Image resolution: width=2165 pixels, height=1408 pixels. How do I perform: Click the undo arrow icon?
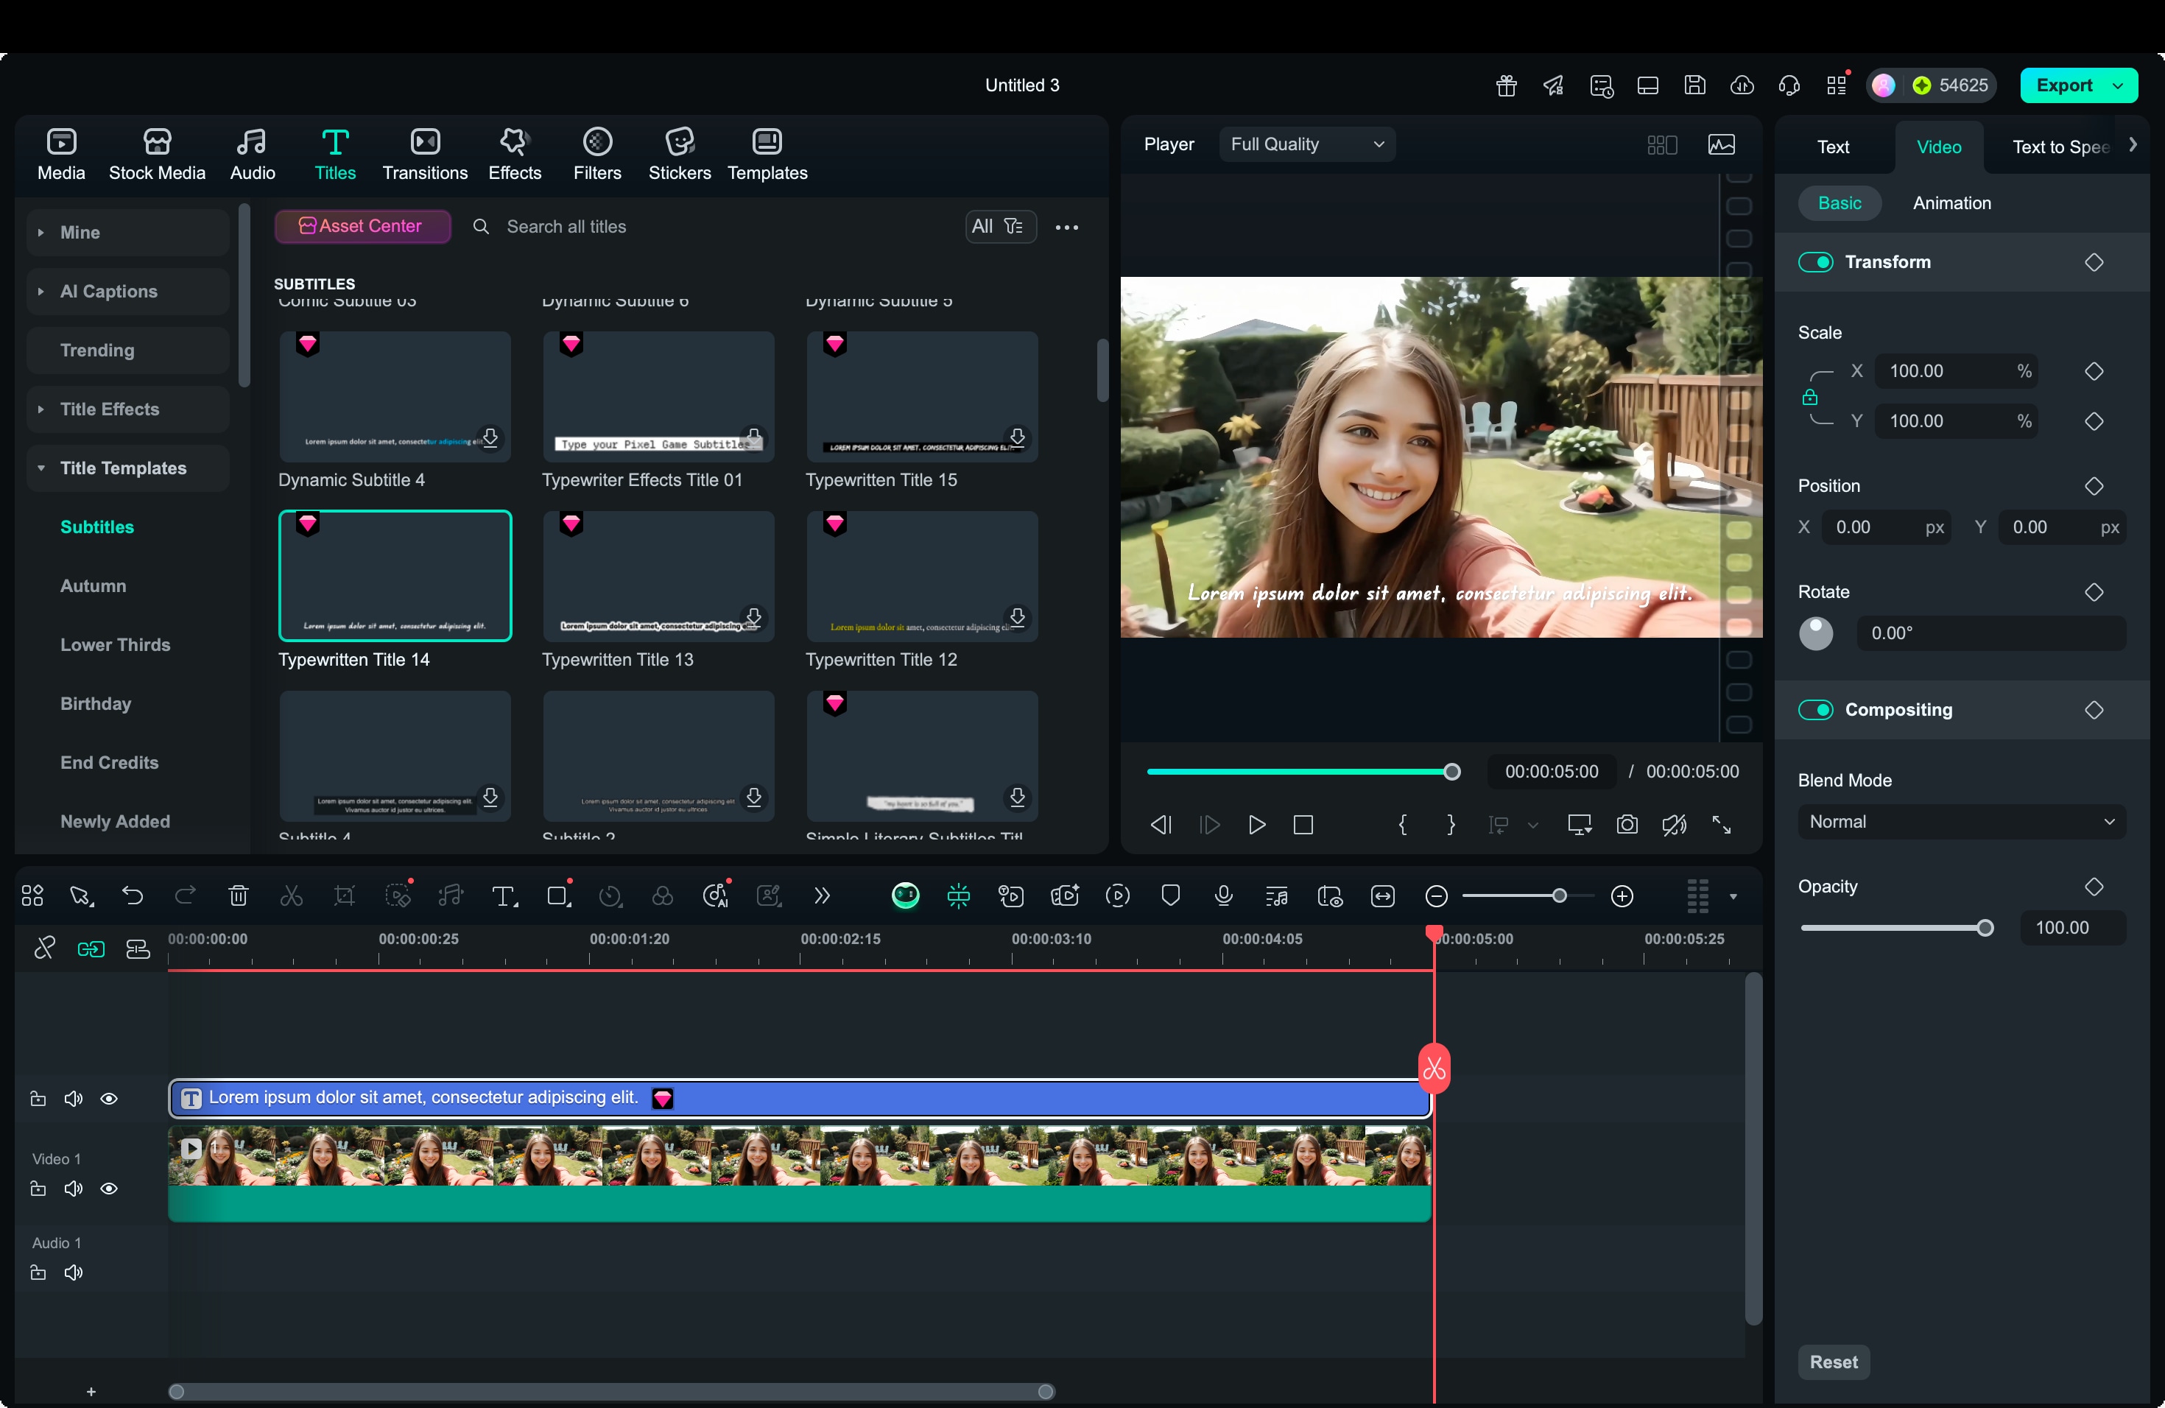[x=133, y=896]
